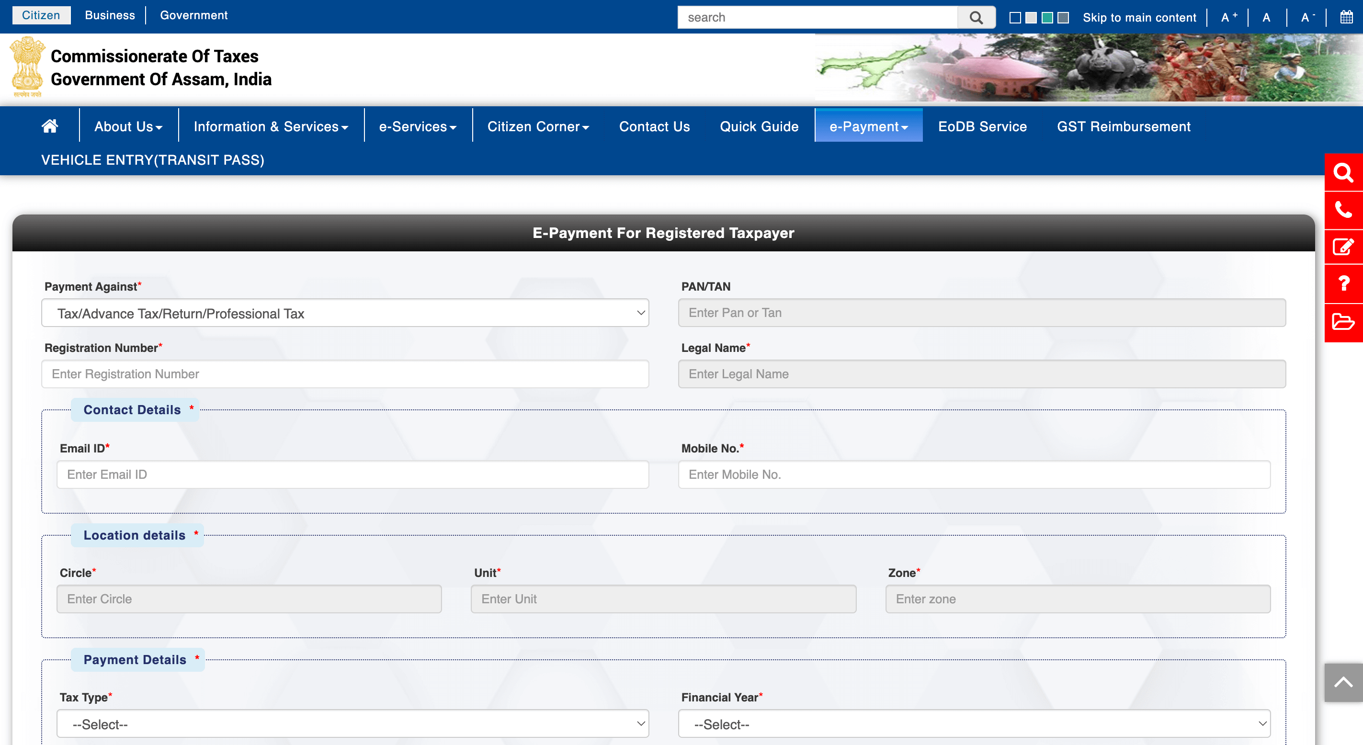Increase font size with A+ button
This screenshot has height=745, width=1363.
pos(1228,17)
